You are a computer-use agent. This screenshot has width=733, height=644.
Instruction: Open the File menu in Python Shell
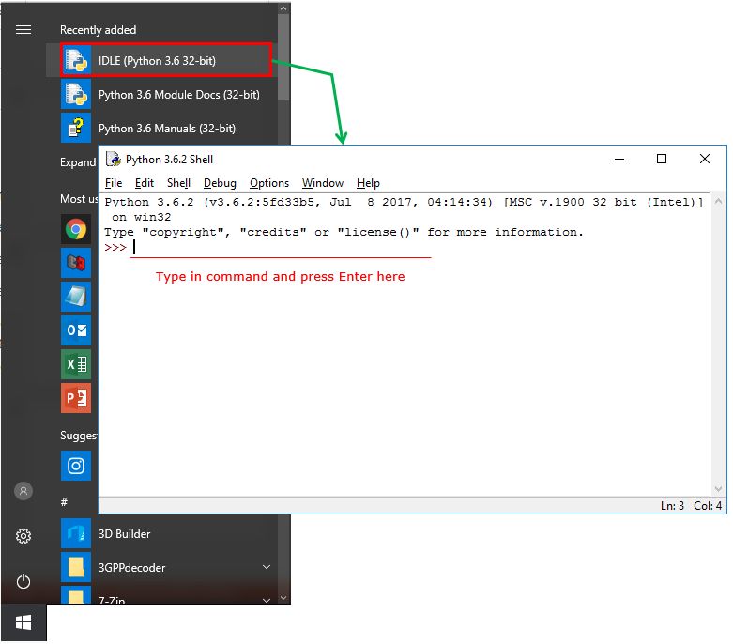[114, 183]
